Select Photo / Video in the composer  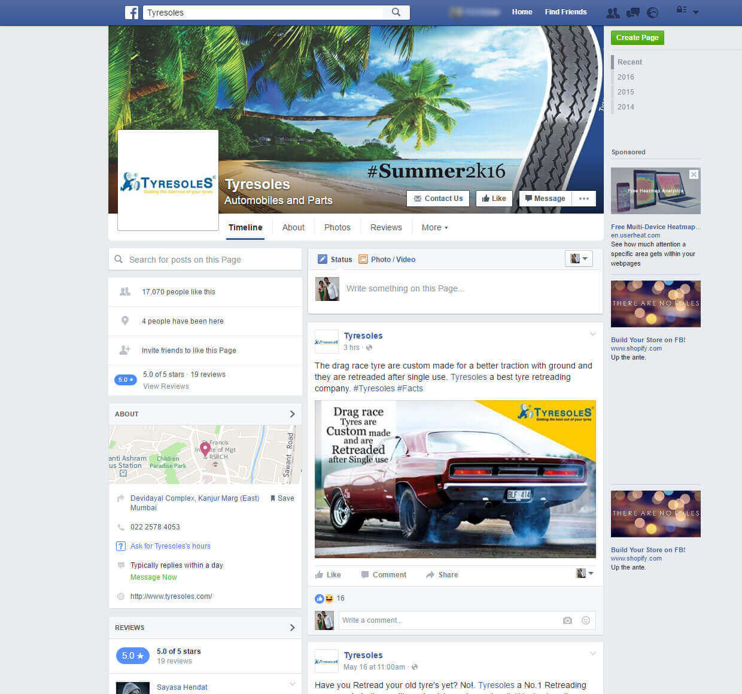click(387, 259)
